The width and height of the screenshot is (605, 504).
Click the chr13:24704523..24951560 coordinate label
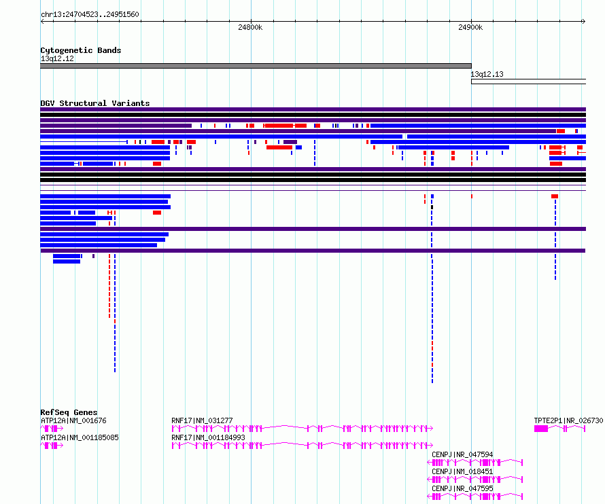[90, 15]
